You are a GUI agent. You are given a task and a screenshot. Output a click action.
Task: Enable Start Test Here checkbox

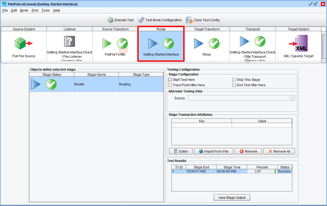coord(170,80)
